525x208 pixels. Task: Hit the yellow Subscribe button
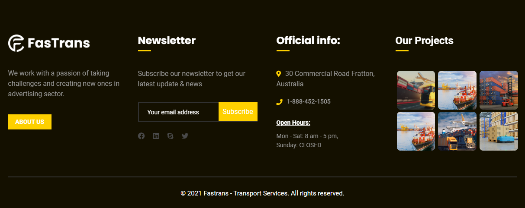[238, 112]
